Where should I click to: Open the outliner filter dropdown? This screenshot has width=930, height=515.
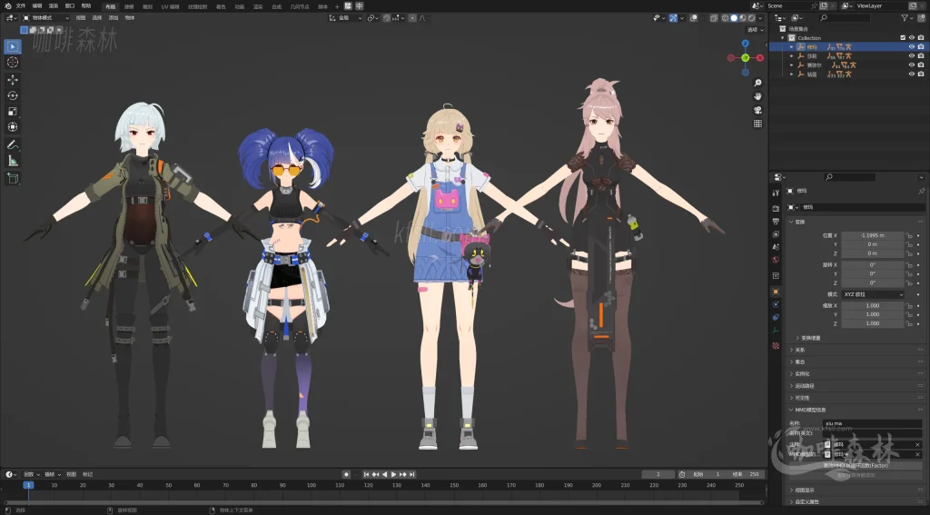(x=907, y=18)
